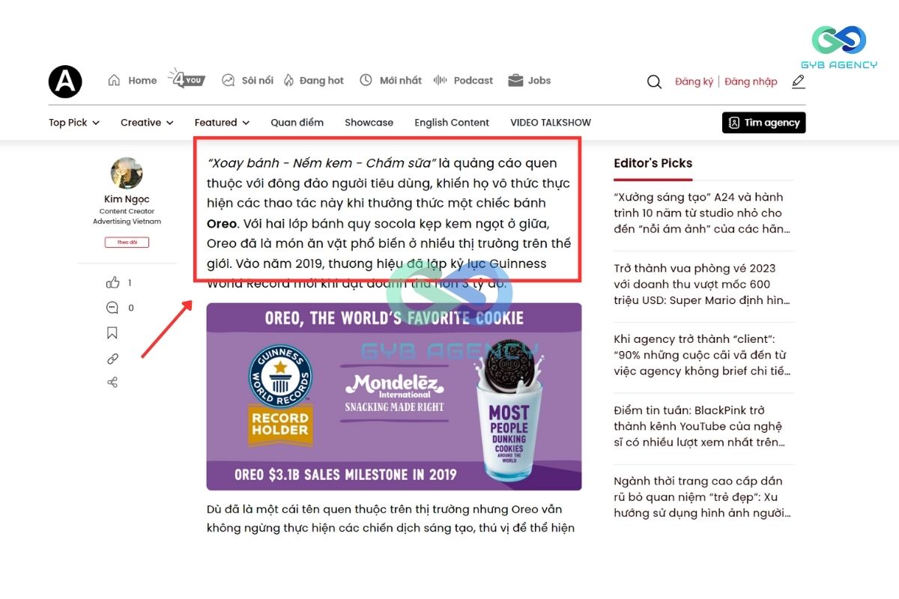Open "Khi agency trở thành client" article

703,356
